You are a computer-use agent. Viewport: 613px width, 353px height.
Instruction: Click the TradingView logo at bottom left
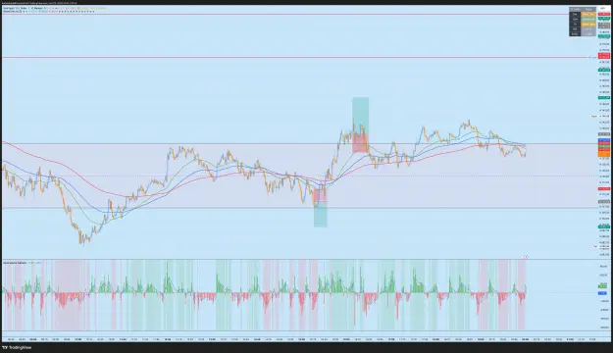pos(17,347)
